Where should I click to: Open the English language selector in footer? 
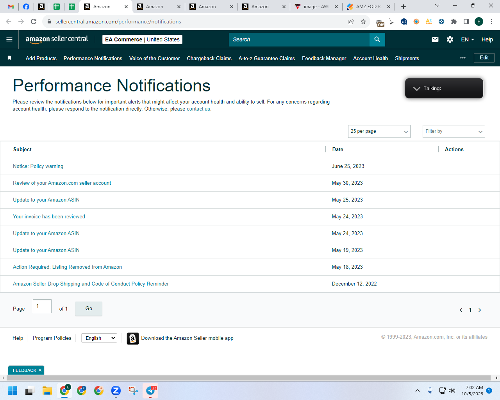pos(99,338)
